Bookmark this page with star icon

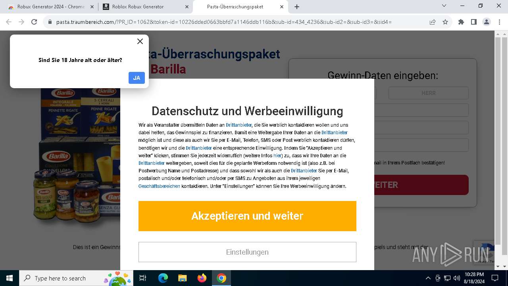pyautogui.click(x=445, y=22)
